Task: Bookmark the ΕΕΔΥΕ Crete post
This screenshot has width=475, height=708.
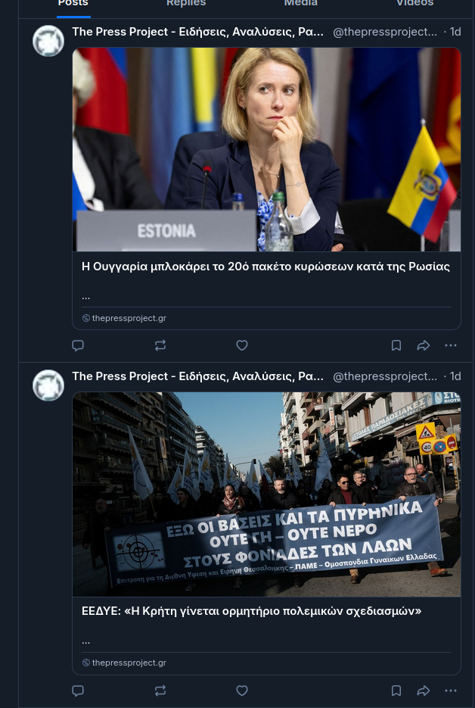Action: (x=396, y=691)
